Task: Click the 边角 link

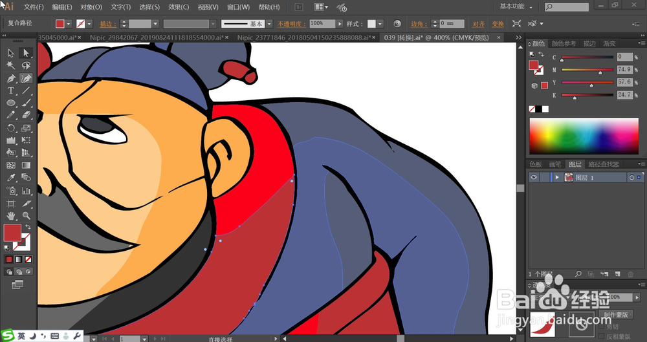Action: click(420, 24)
